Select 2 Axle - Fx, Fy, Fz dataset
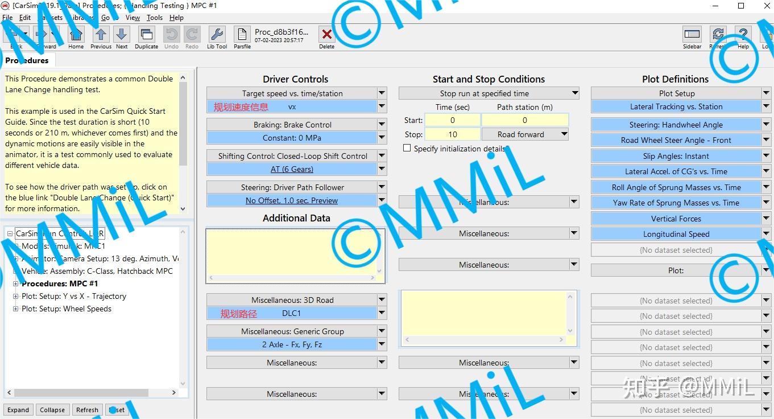774x419 pixels. 292,344
